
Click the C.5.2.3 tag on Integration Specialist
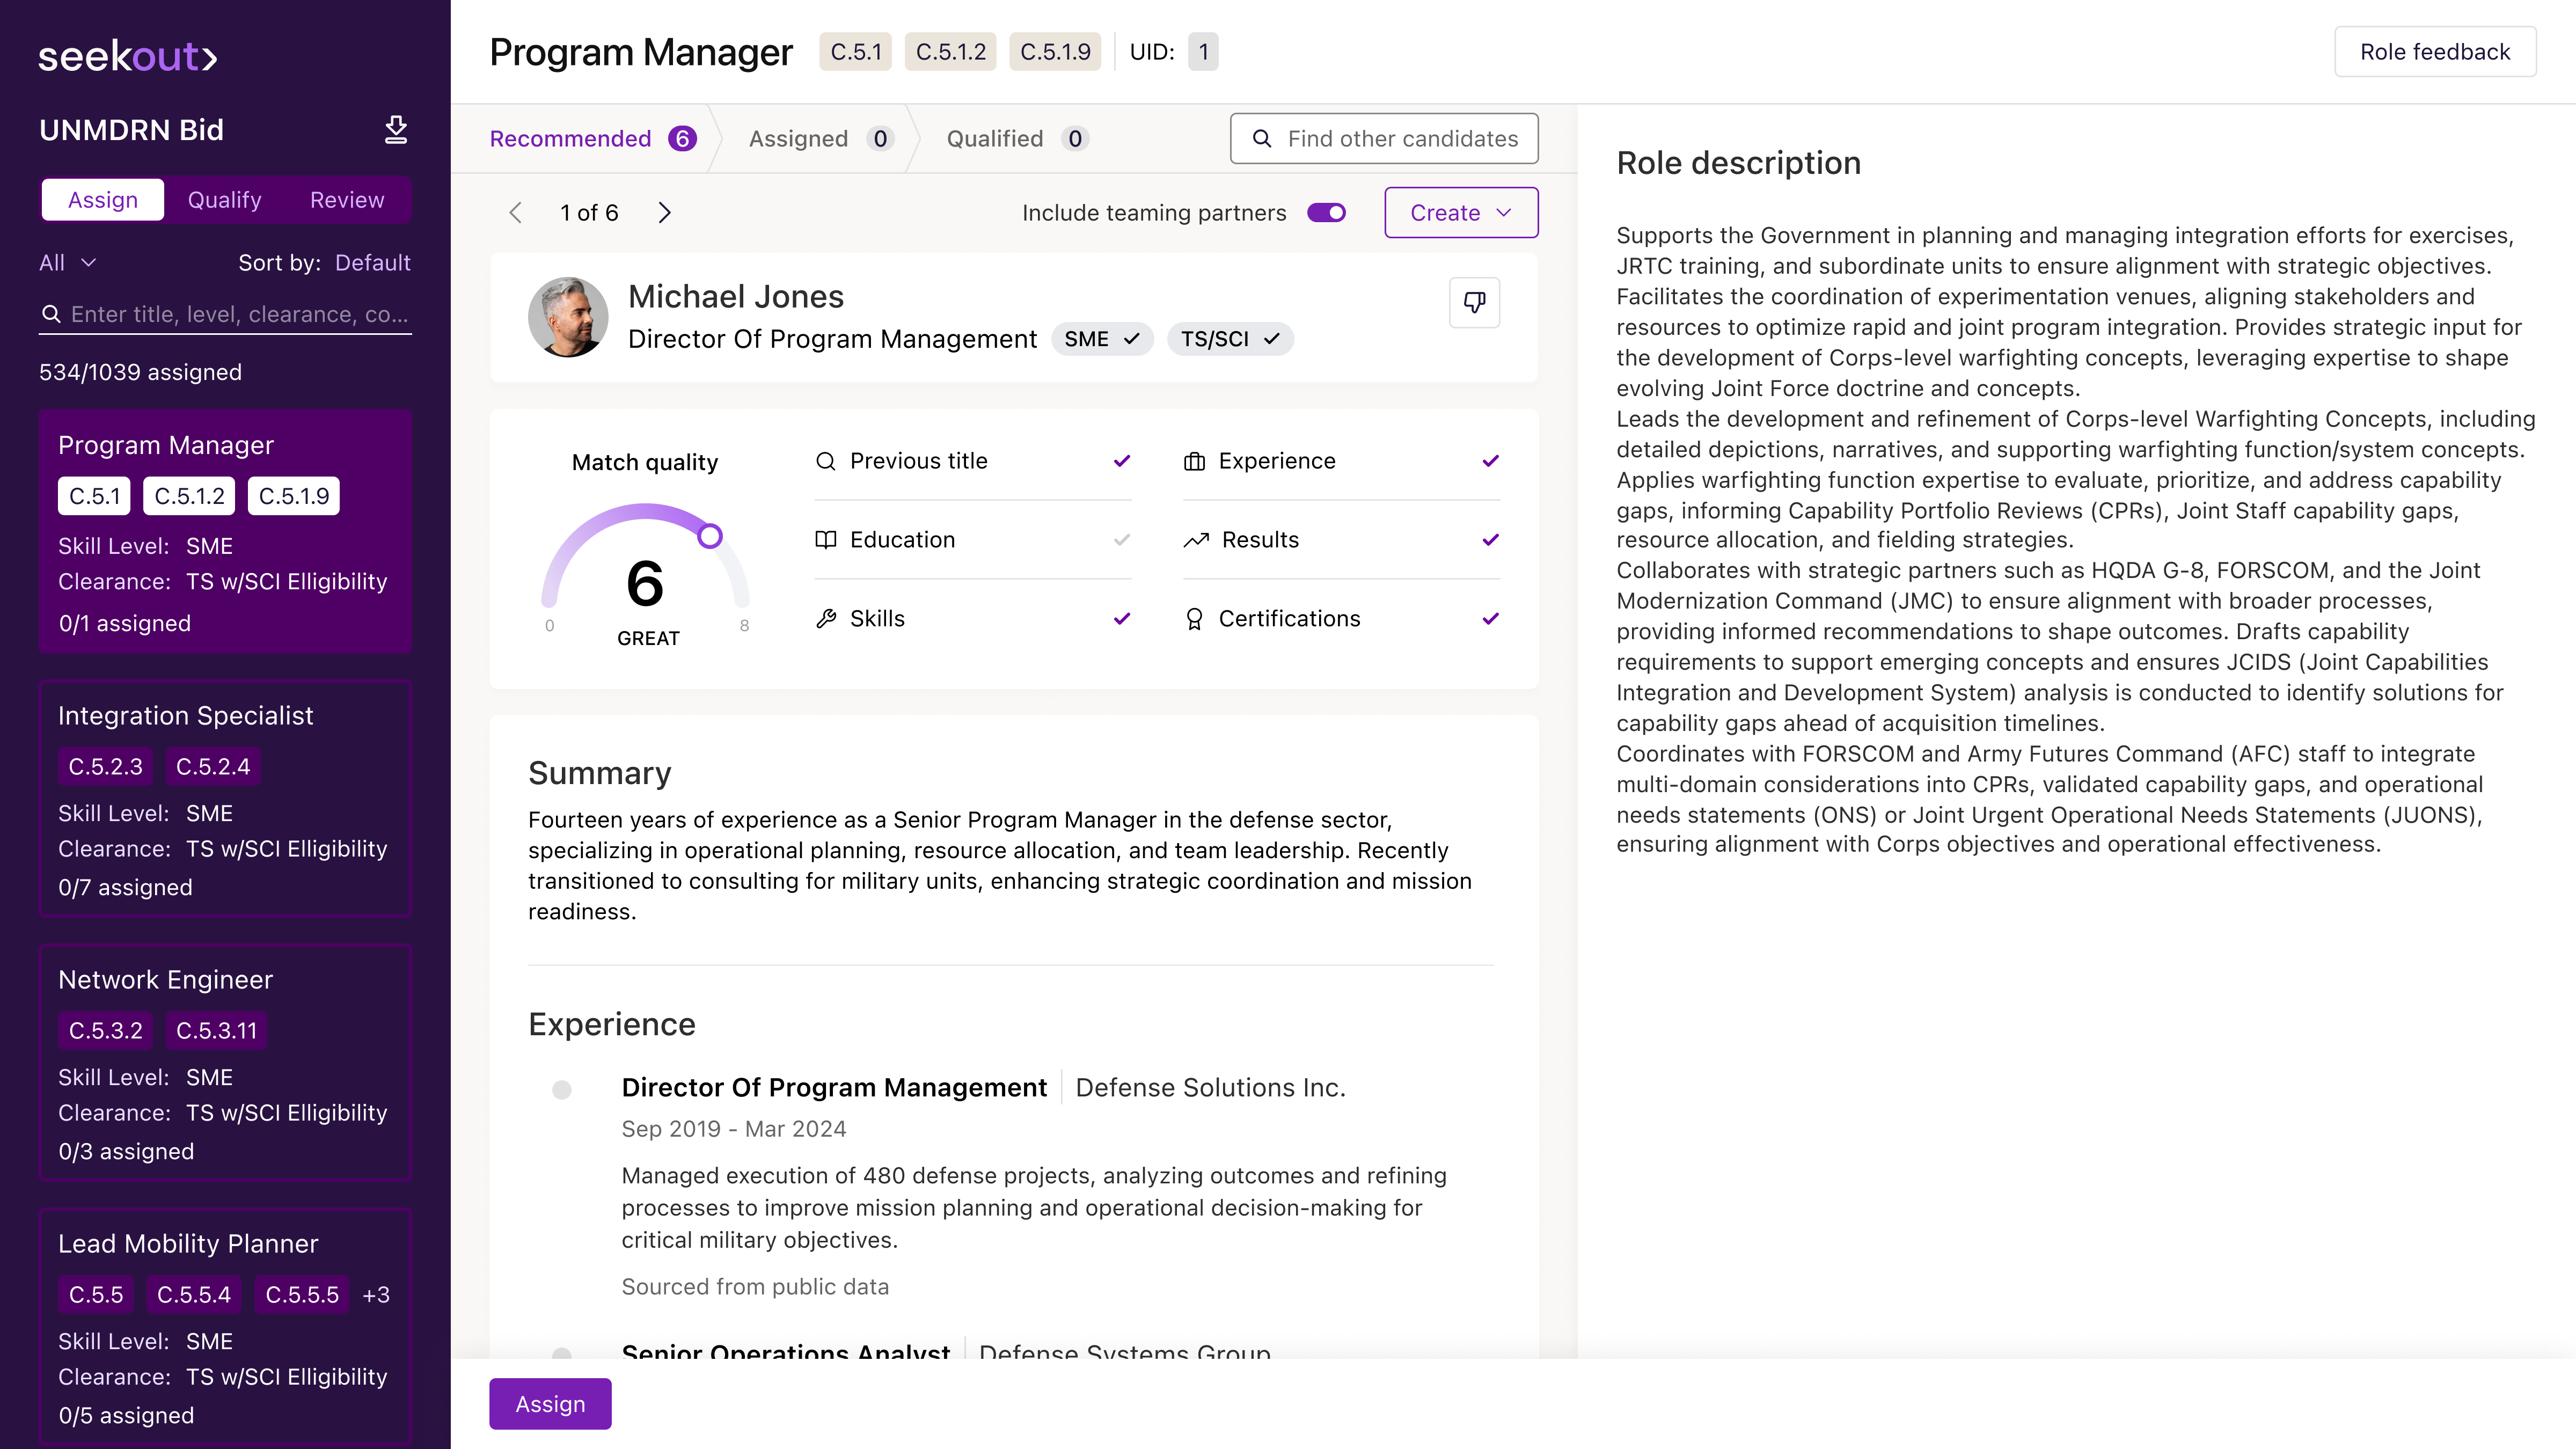point(105,767)
